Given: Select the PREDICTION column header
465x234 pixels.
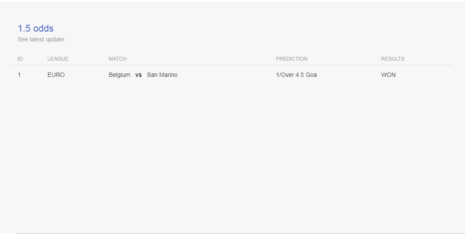Looking at the screenshot, I should coord(291,58).
